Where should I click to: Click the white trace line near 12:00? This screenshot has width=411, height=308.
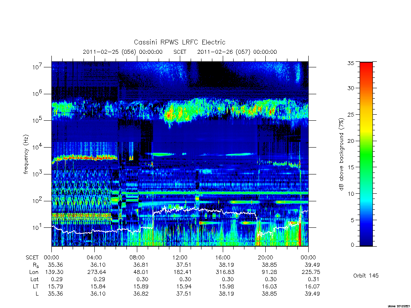click(180, 209)
